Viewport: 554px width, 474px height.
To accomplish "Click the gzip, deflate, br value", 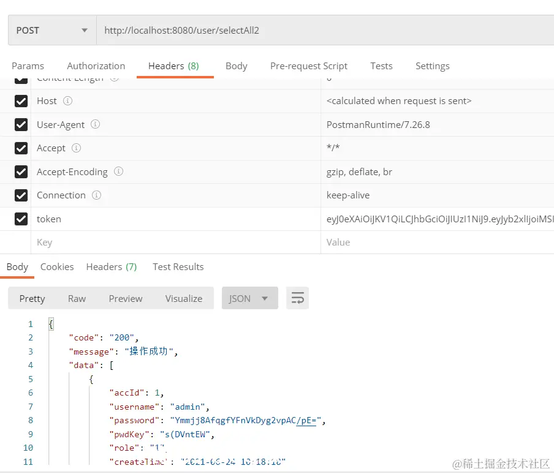I will click(x=359, y=172).
